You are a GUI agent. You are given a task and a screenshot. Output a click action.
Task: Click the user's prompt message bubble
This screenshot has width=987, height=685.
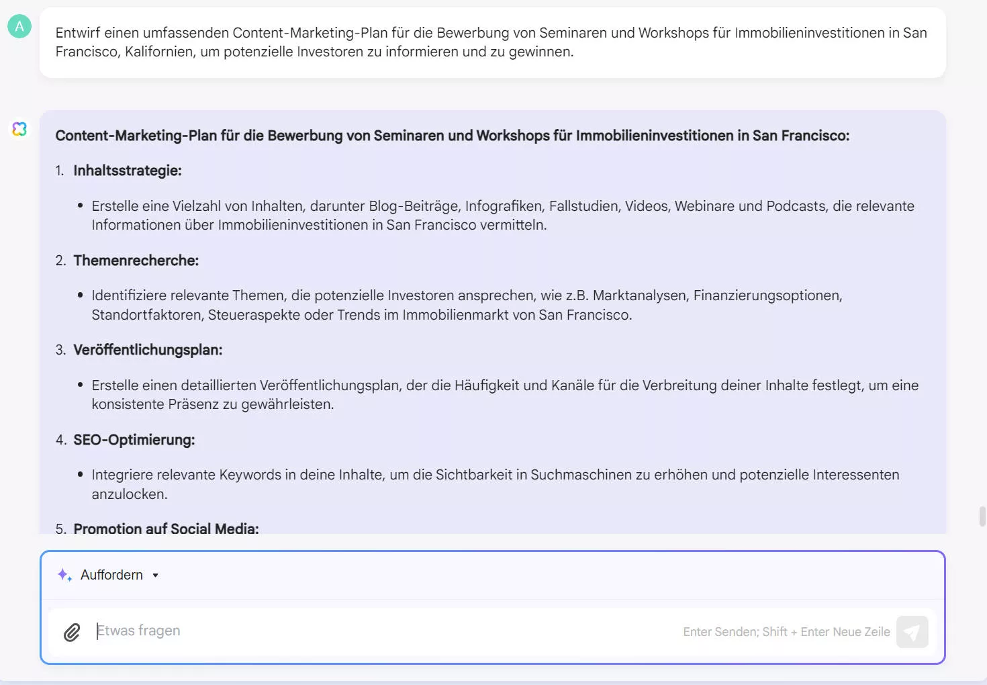[492, 42]
